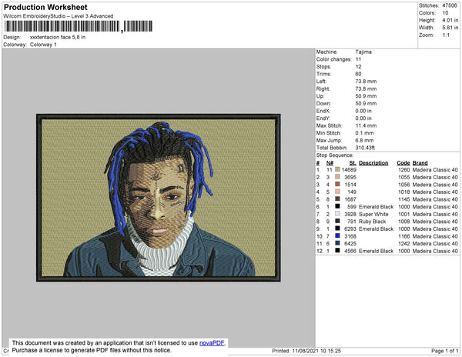Select the beige swatch for code 1055

(x=337, y=177)
